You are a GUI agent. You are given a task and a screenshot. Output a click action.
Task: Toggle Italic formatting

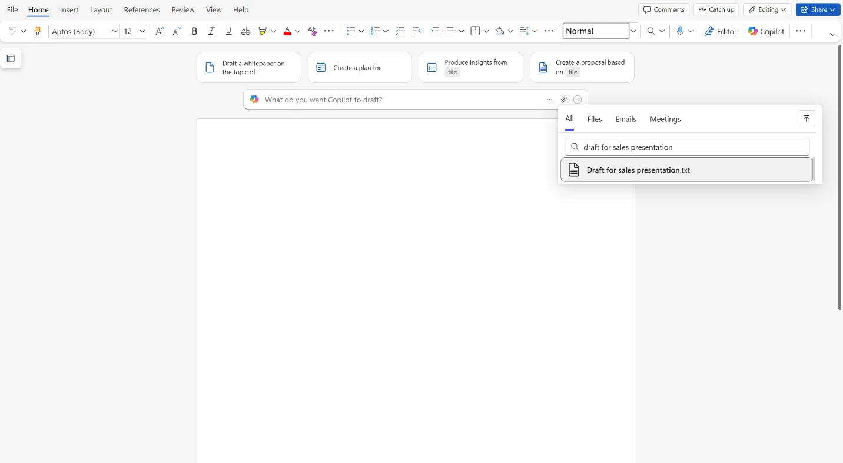211,31
